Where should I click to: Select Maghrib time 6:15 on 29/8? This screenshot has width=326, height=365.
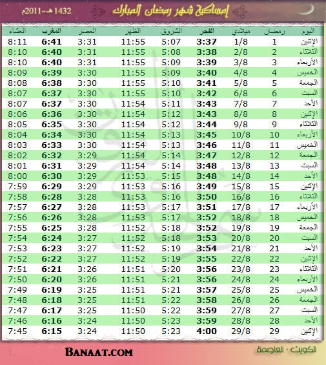click(52, 331)
